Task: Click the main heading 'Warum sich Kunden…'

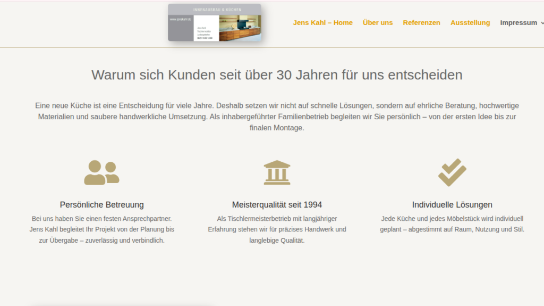Action: tap(277, 75)
